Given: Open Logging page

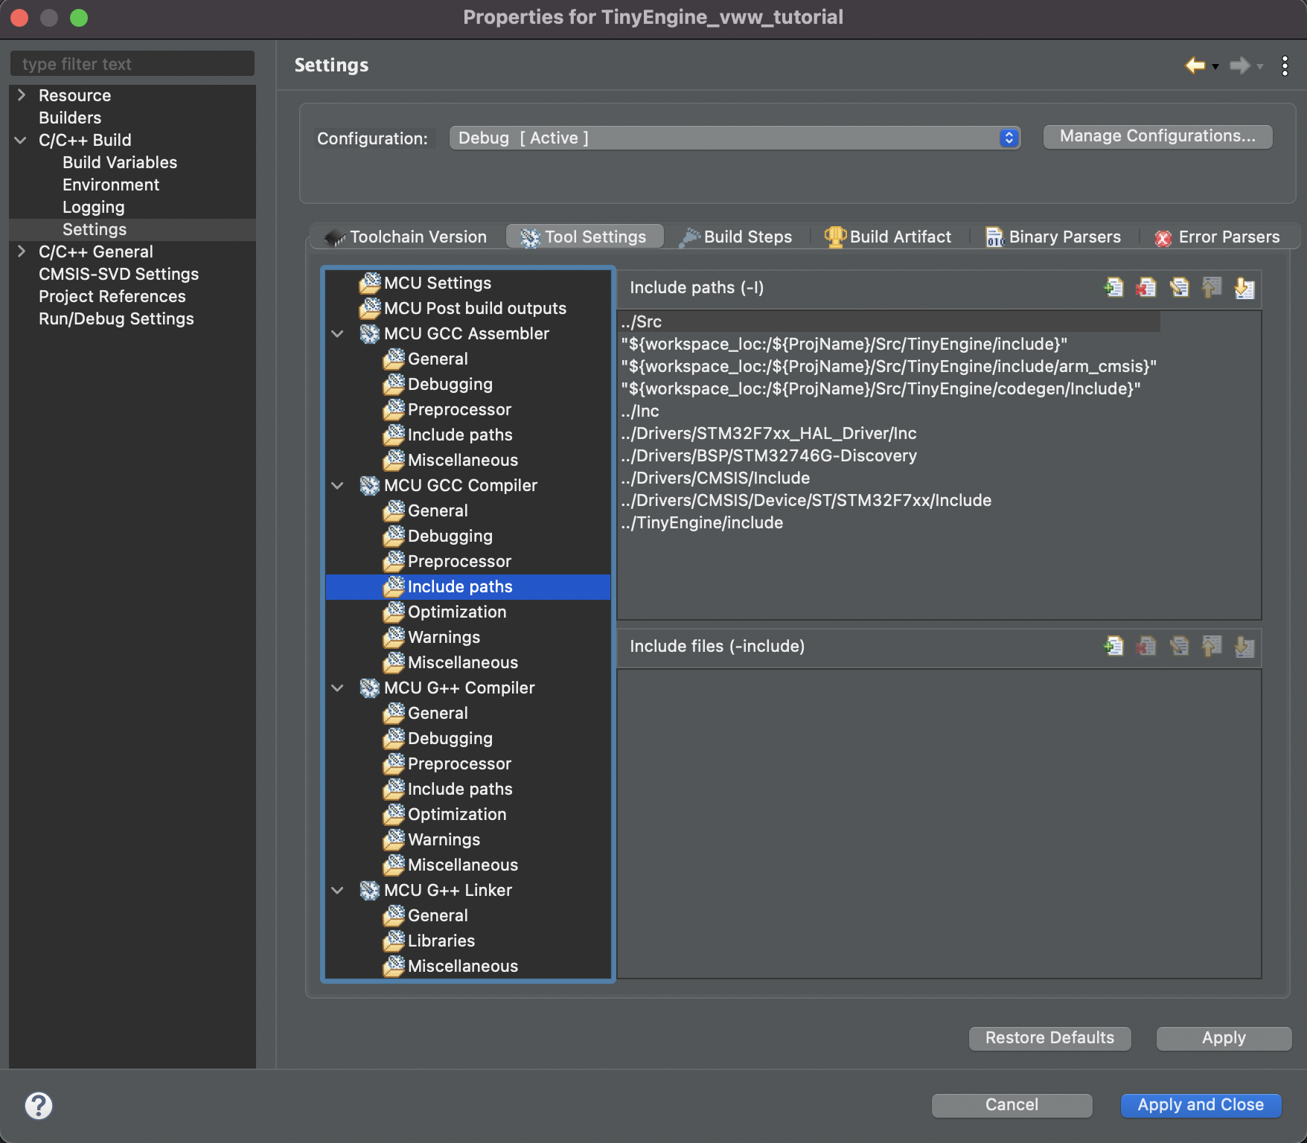Looking at the screenshot, I should (x=94, y=207).
